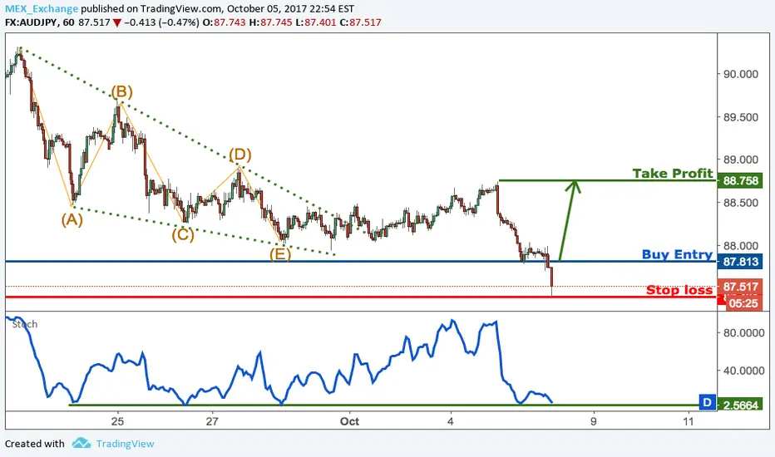Viewport: 775px width, 457px height.
Task: Click the 80.0000 stochastic axis level
Action: 744,333
